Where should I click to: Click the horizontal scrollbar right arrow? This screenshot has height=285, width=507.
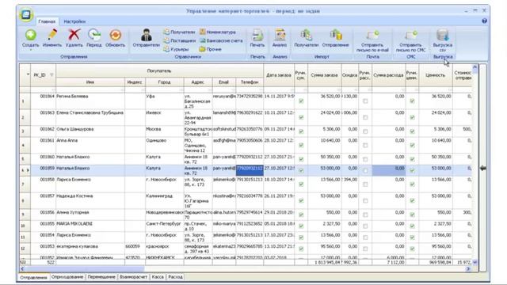coord(468,269)
